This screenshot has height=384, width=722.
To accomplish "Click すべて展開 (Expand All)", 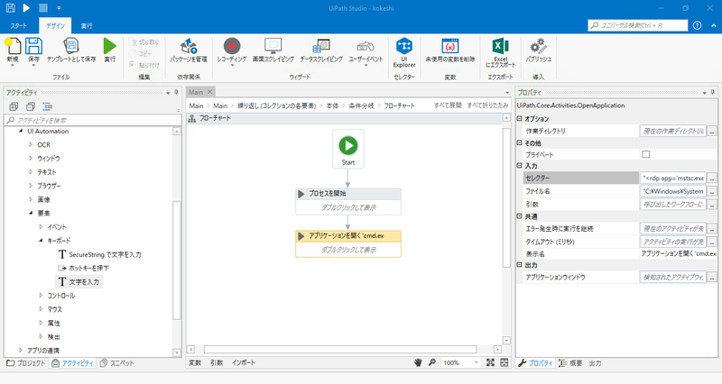I will click(x=448, y=105).
